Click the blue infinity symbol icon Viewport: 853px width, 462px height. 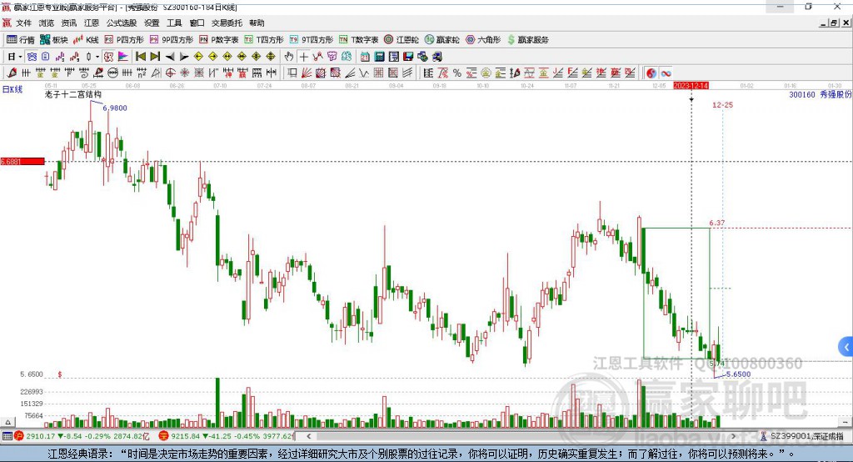pyautogui.click(x=666, y=73)
